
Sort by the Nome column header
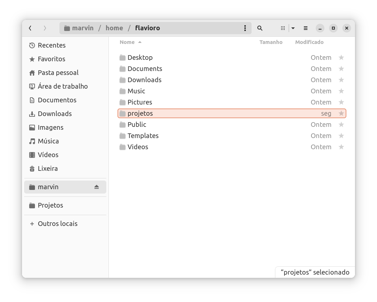pos(127,42)
